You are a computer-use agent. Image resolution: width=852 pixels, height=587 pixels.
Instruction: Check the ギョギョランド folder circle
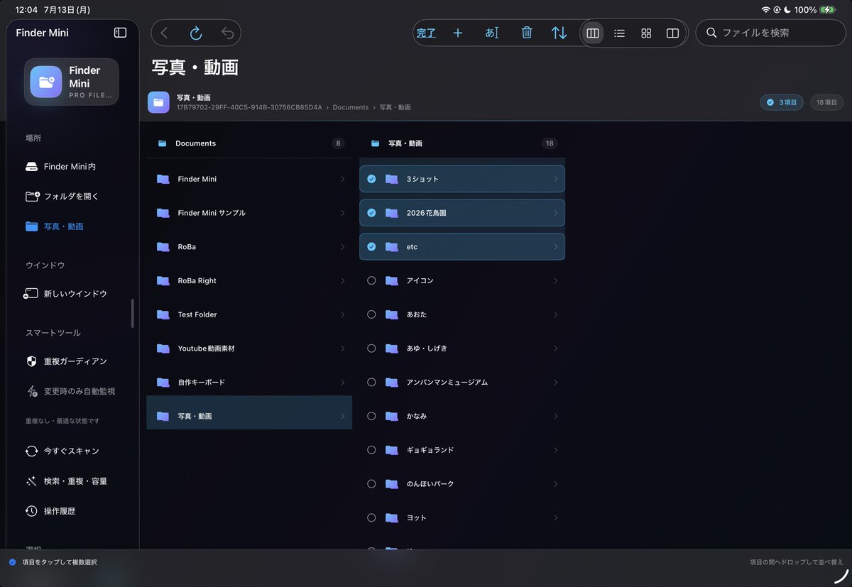coord(371,450)
